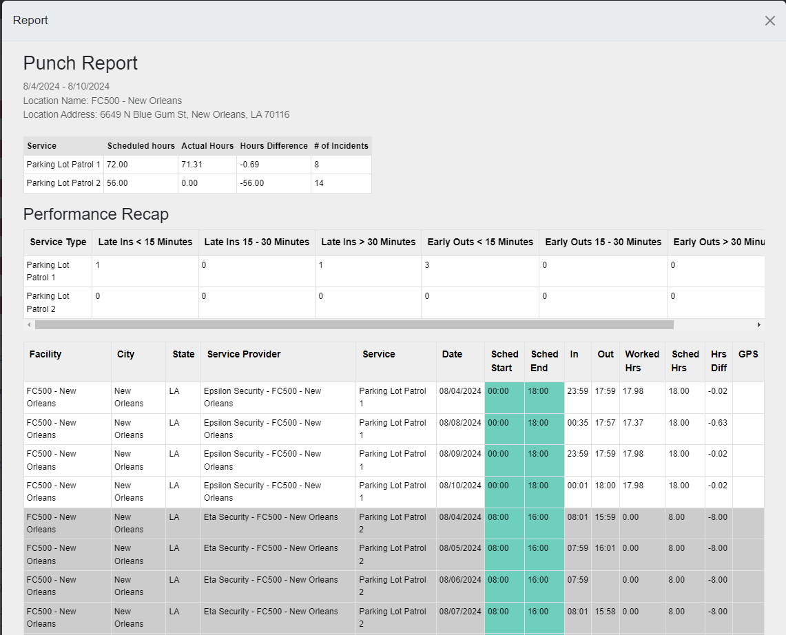This screenshot has width=786, height=635.
Task: Click the Punch Report heading
Action: click(80, 63)
